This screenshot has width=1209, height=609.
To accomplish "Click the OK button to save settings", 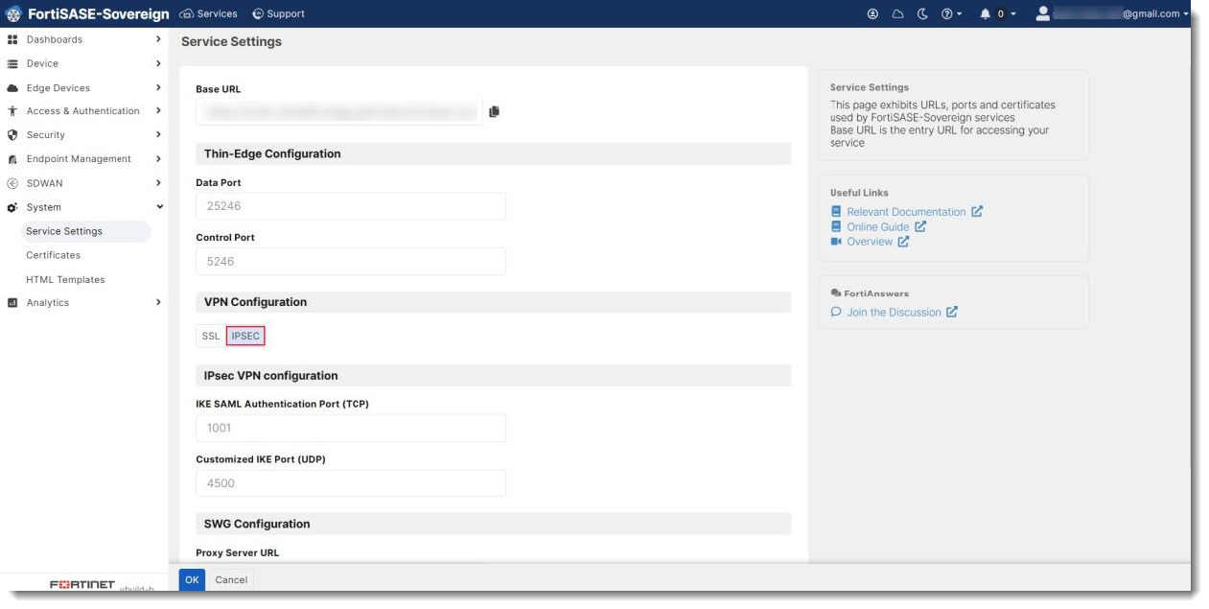I will [x=191, y=579].
